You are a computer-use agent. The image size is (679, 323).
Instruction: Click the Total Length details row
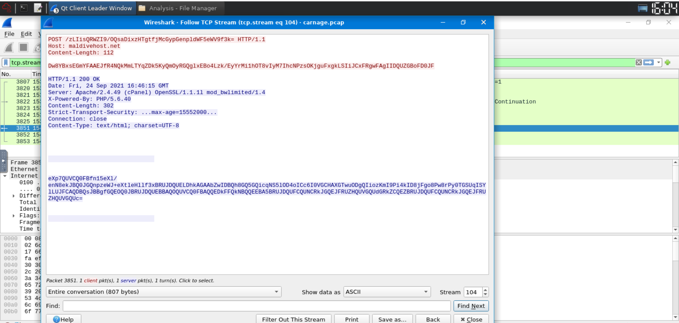28,202
